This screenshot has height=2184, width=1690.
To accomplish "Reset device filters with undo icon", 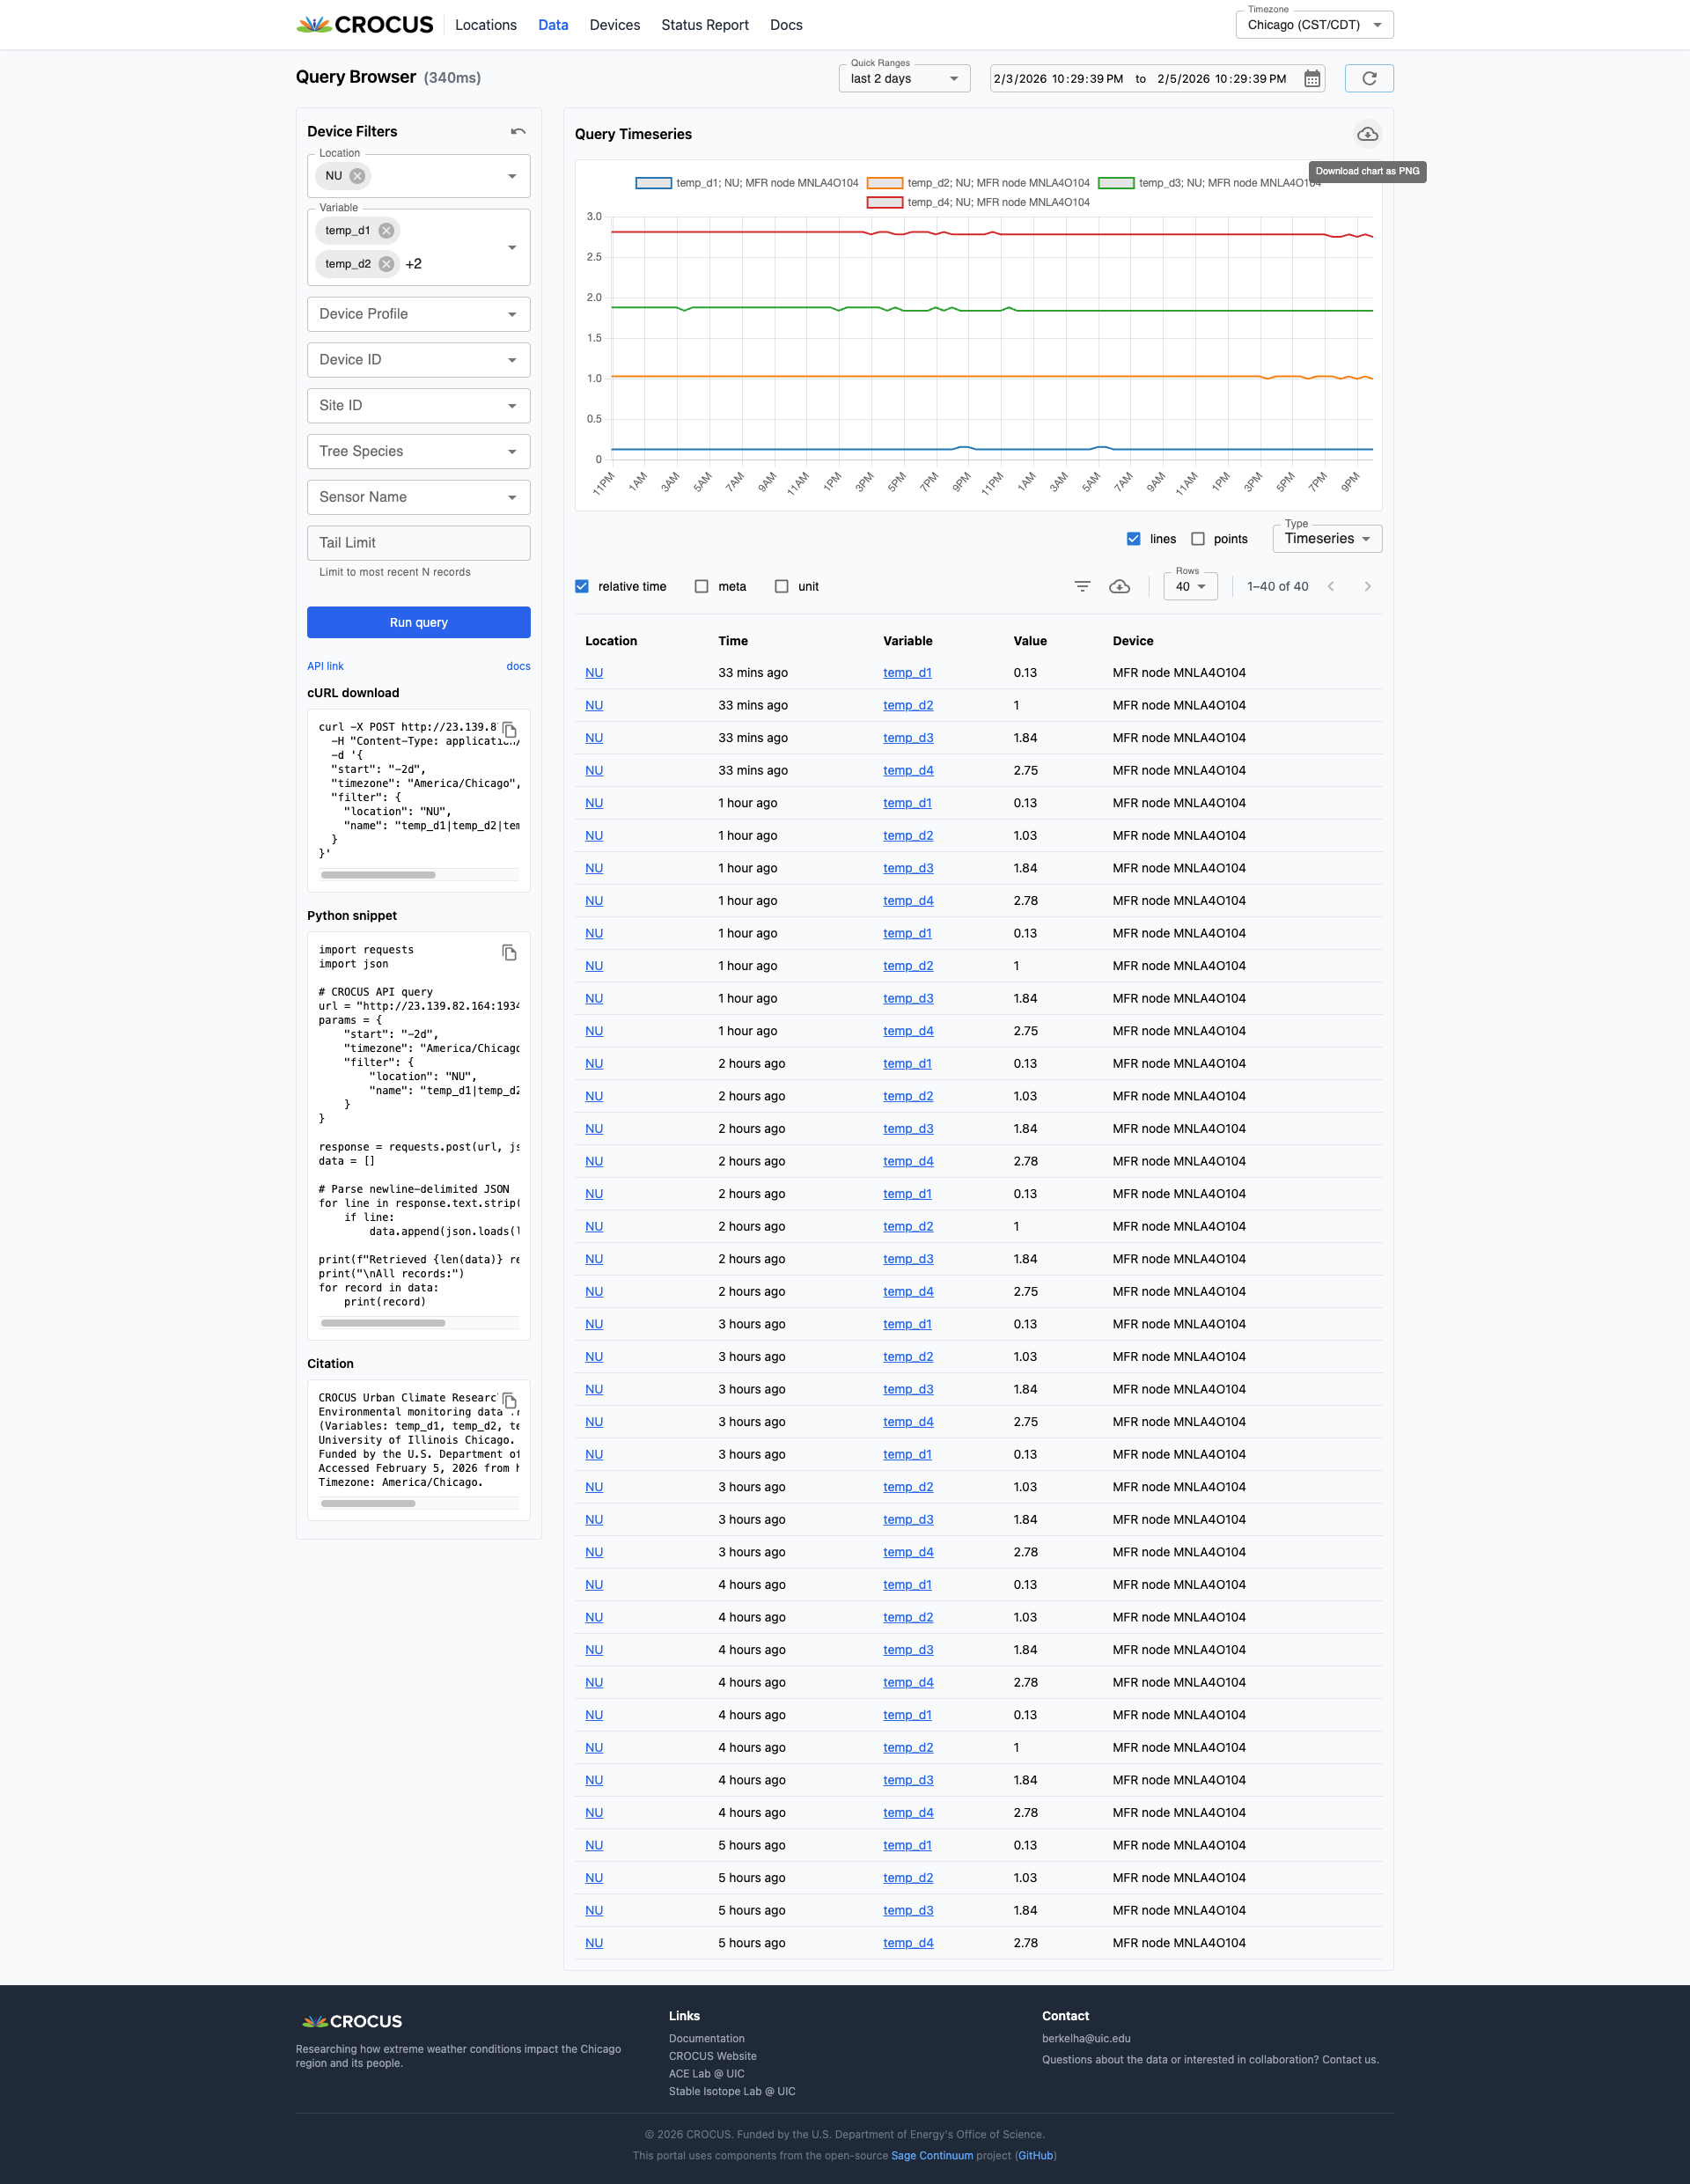I will click(x=518, y=131).
